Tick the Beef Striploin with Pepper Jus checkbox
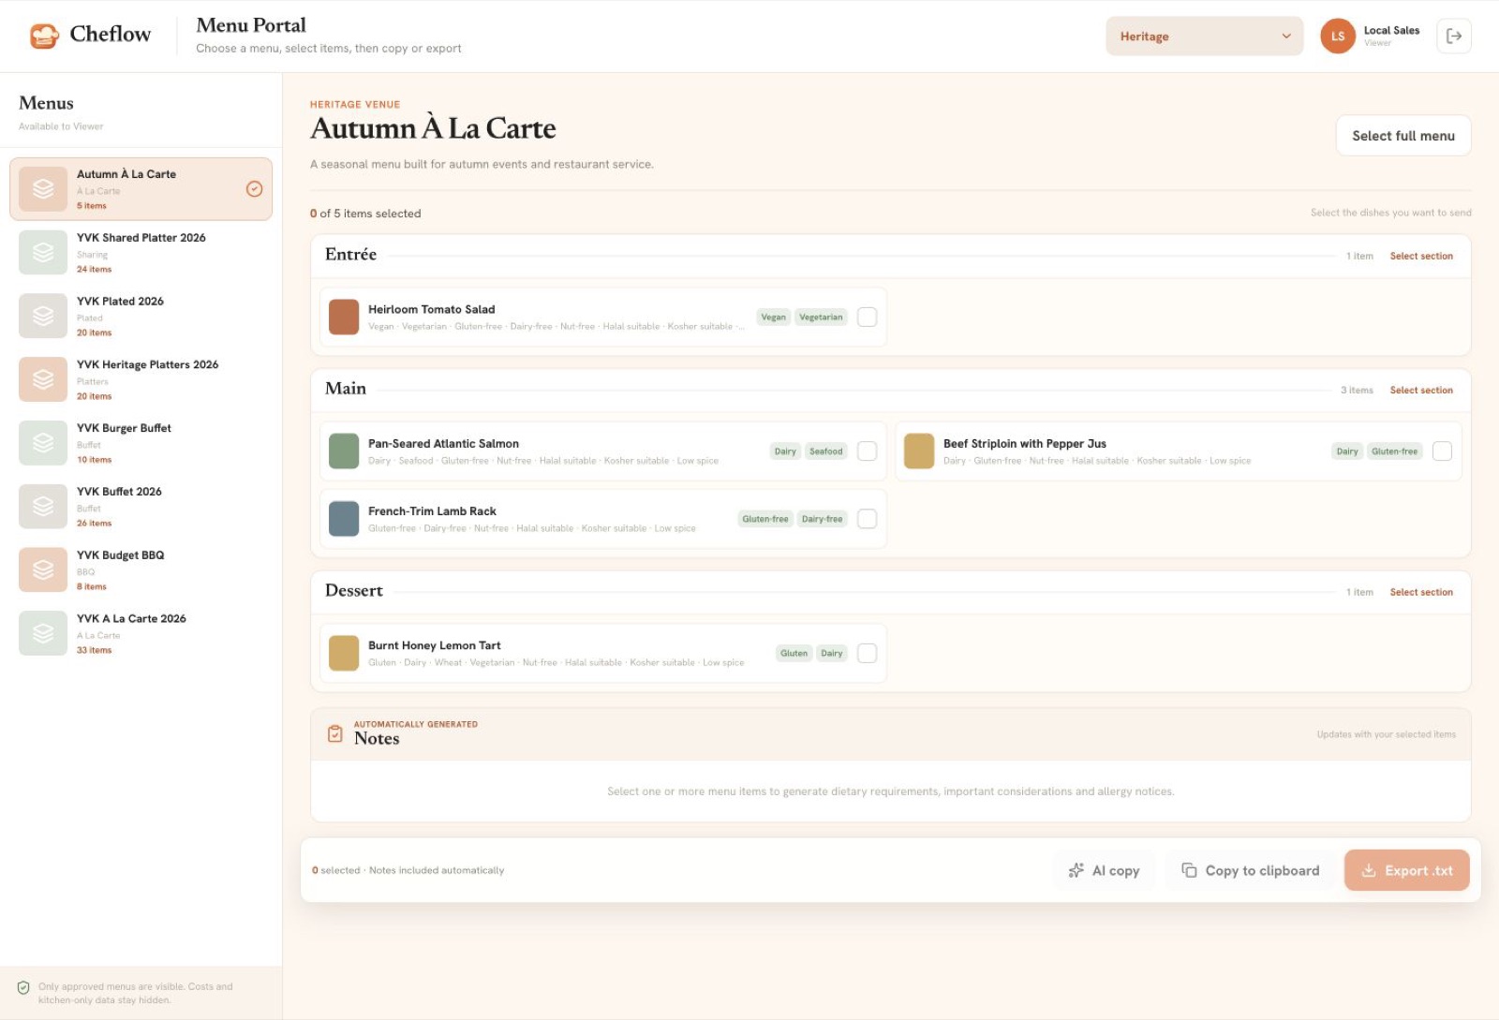This screenshot has height=1020, width=1499. pos(1443,451)
